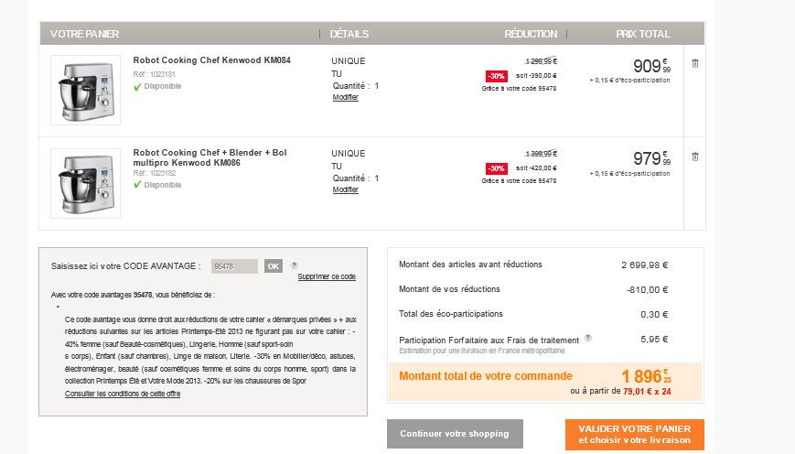Click help icon beside the code avantage field
This screenshot has width=795, height=454.
pos(295,265)
